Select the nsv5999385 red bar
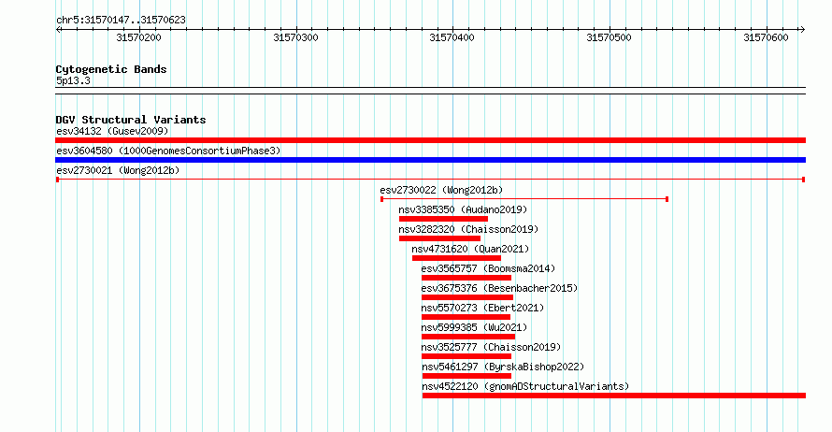 tap(468, 337)
